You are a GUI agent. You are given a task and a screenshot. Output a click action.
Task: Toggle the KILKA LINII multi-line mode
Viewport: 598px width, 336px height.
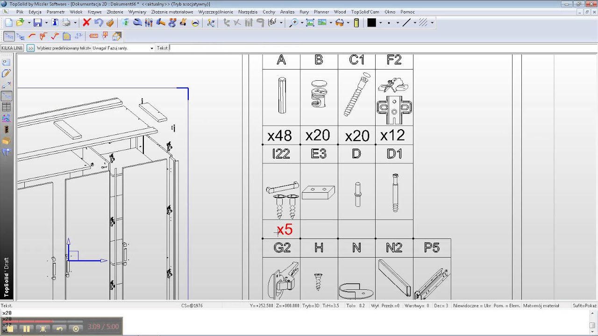[x=12, y=48]
